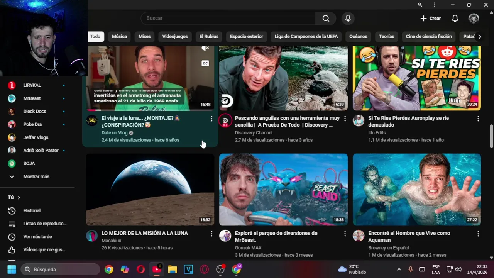Screen dimensions: 494x278
Task: Open Google Chrome from the taskbar
Action: click(109, 269)
